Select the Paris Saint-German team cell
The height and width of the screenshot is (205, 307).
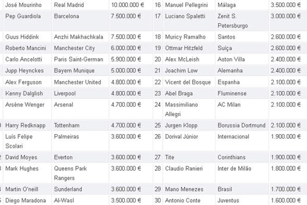pos(78,59)
